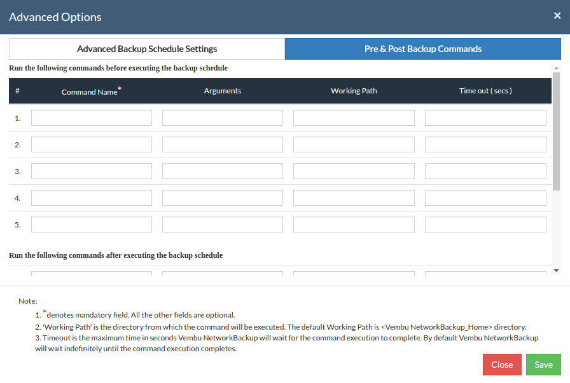Focus Command Name field in row 2
The height and width of the screenshot is (383, 570).
tap(92, 144)
